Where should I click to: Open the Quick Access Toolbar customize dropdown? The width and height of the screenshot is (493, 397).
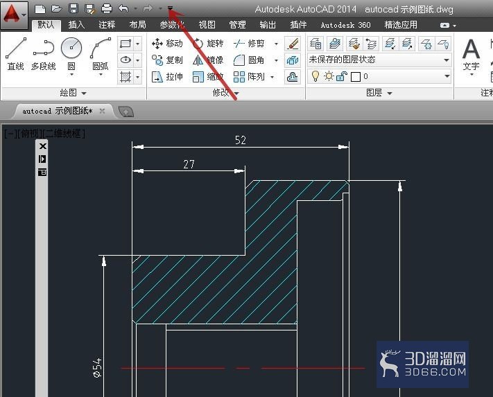[170, 8]
